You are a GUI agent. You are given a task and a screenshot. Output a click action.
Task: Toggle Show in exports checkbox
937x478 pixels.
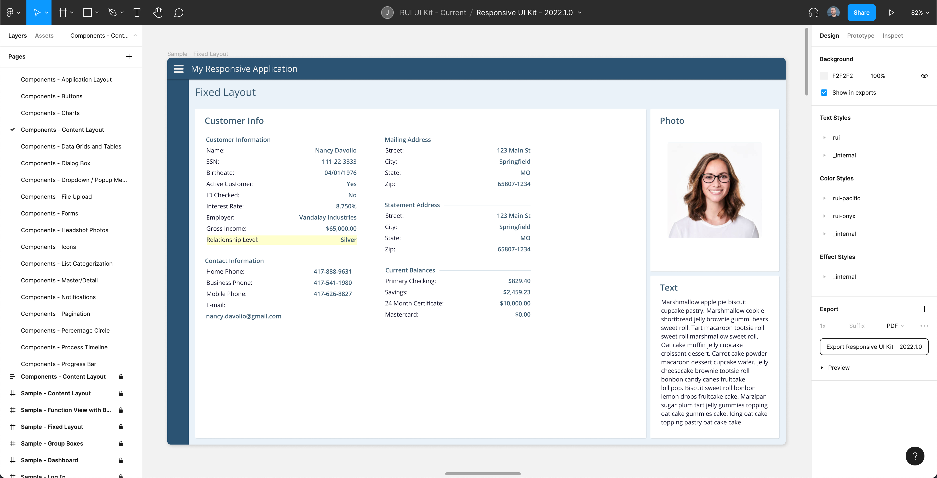click(x=824, y=92)
